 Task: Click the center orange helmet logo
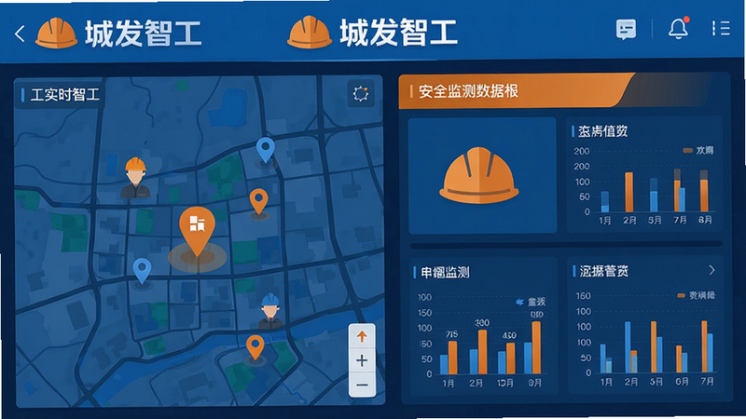[x=310, y=32]
